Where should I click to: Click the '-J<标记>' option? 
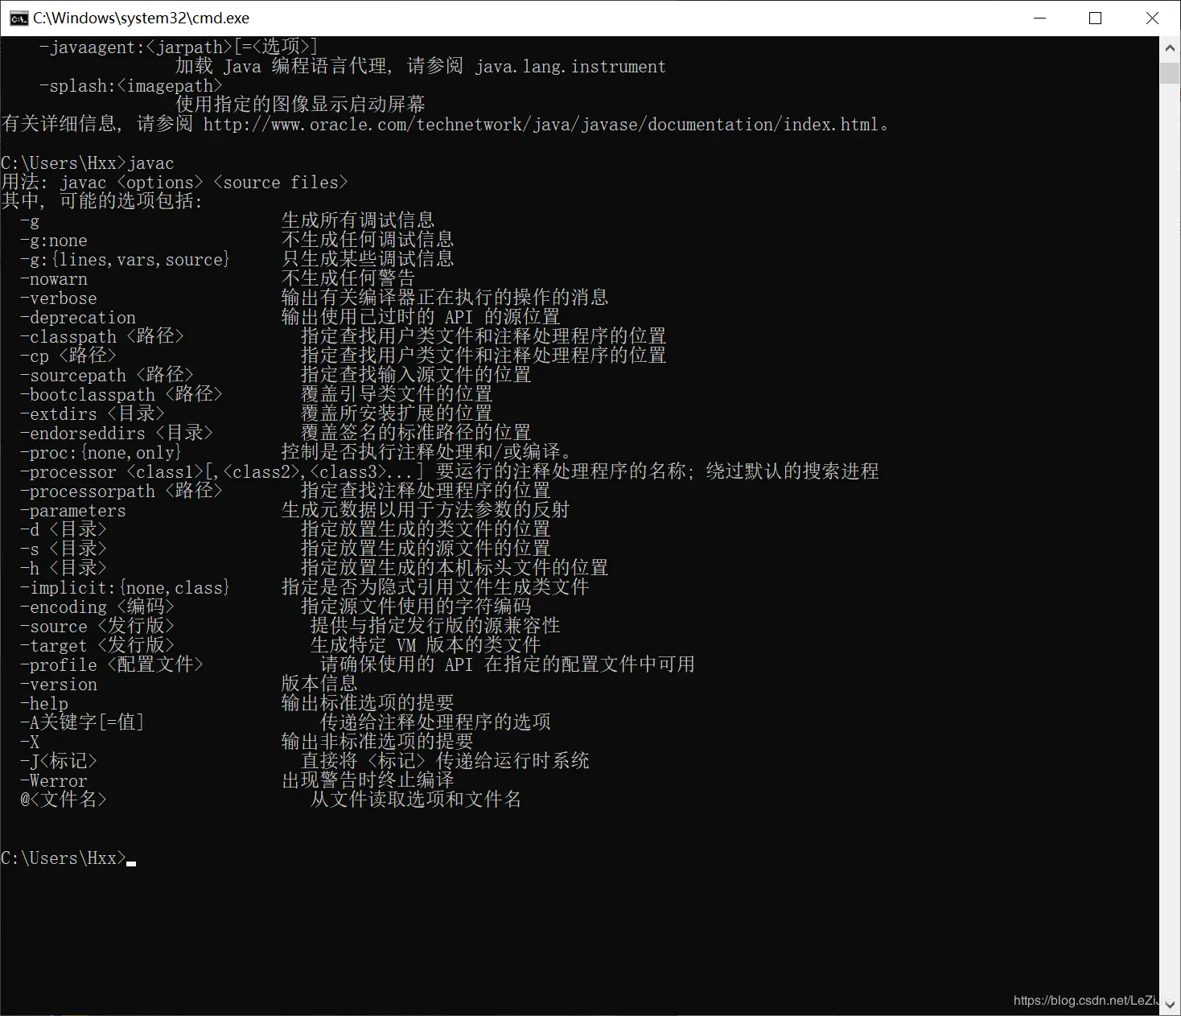point(59,761)
